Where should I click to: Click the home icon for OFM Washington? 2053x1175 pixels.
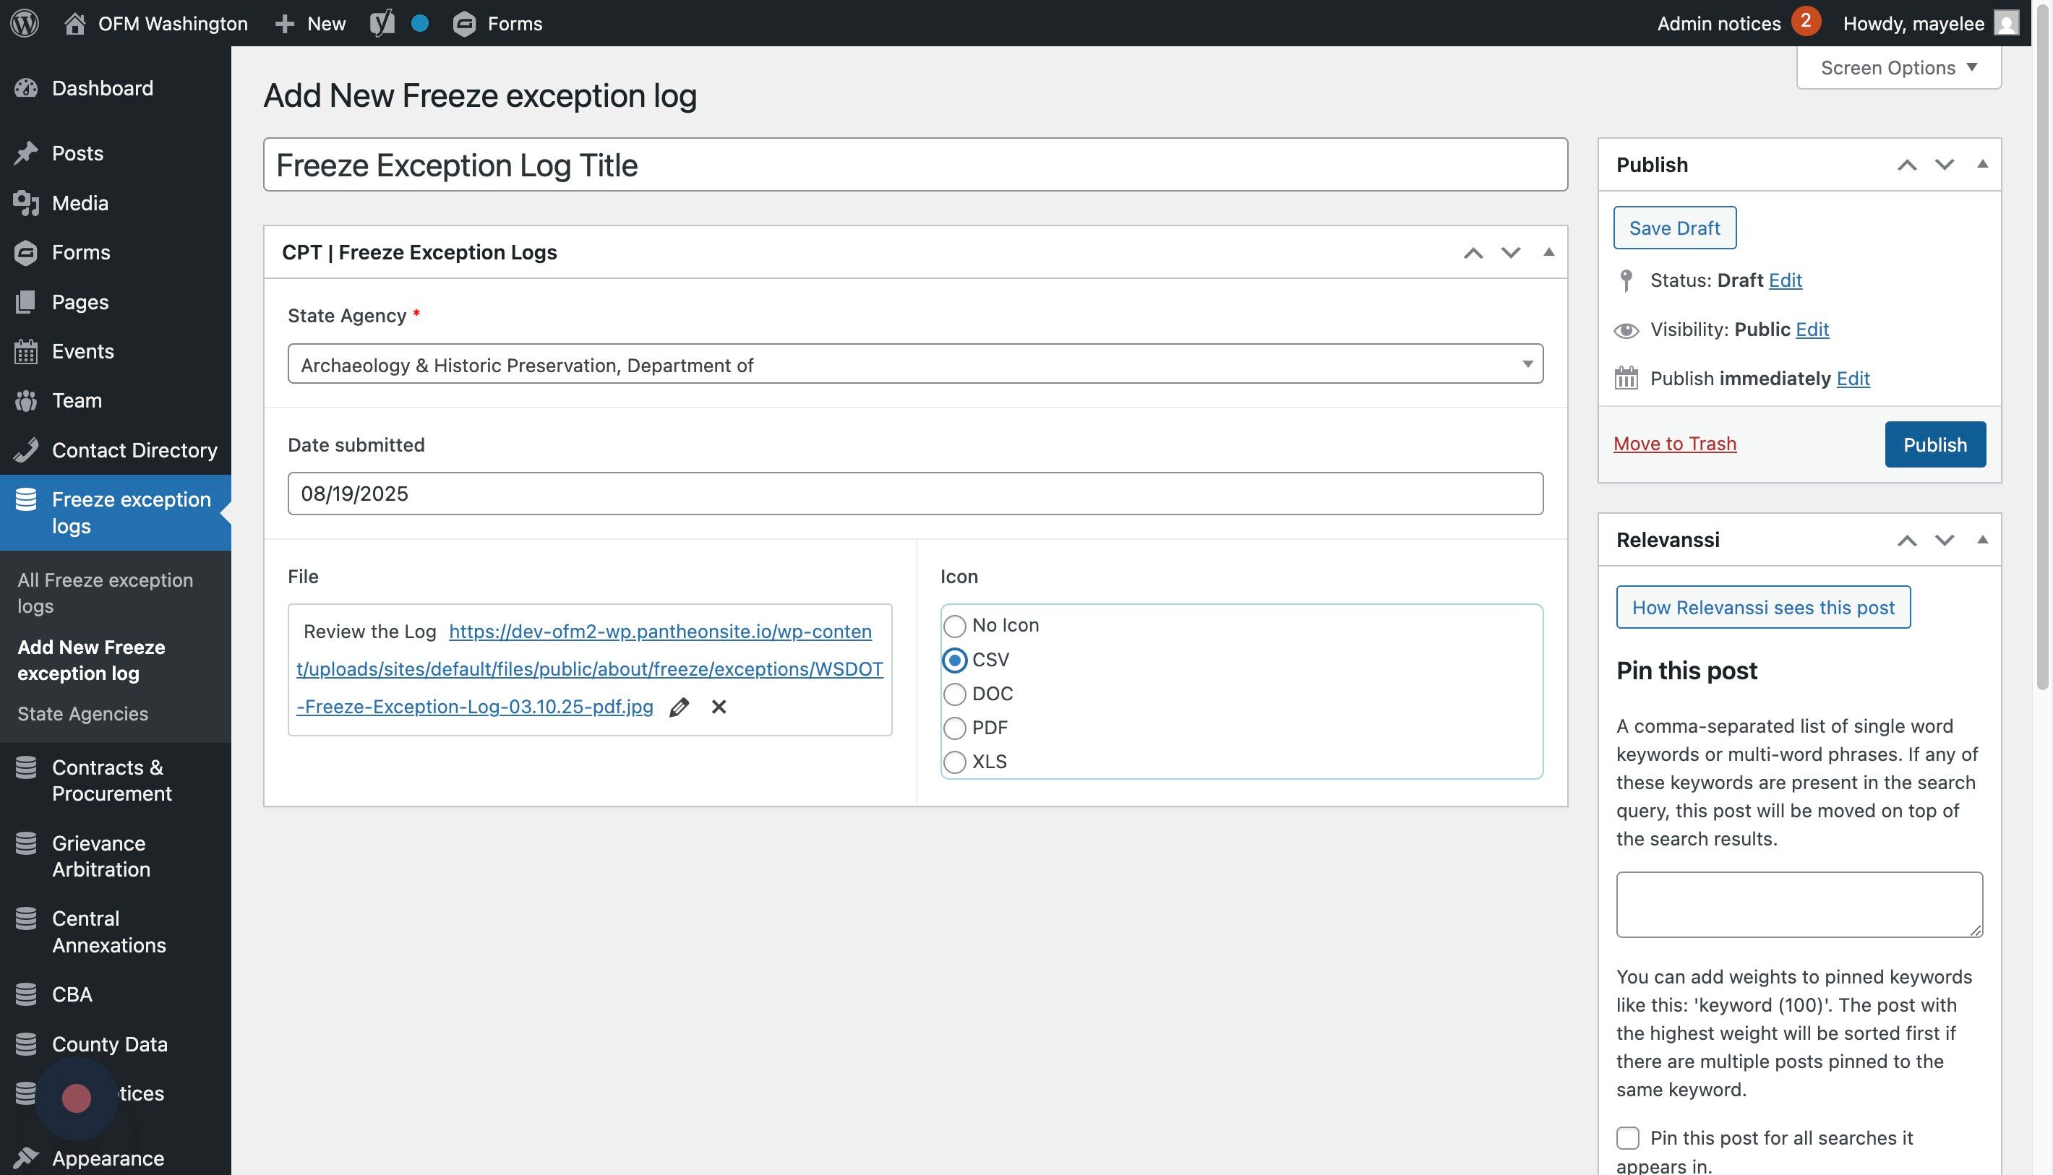click(75, 22)
